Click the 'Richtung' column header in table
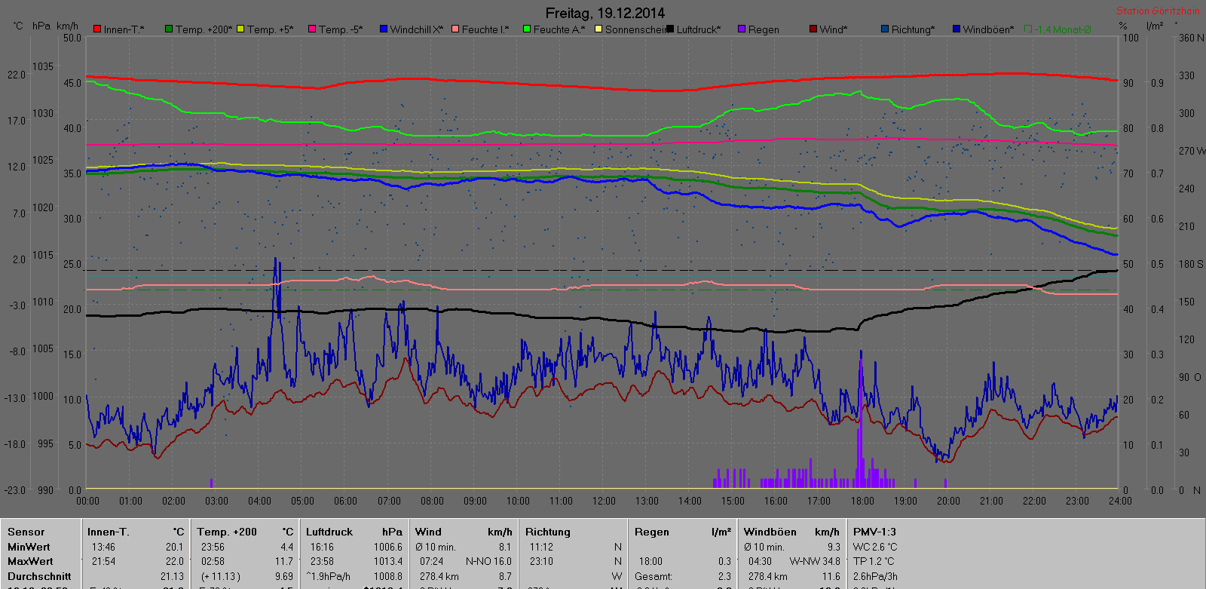 click(548, 532)
